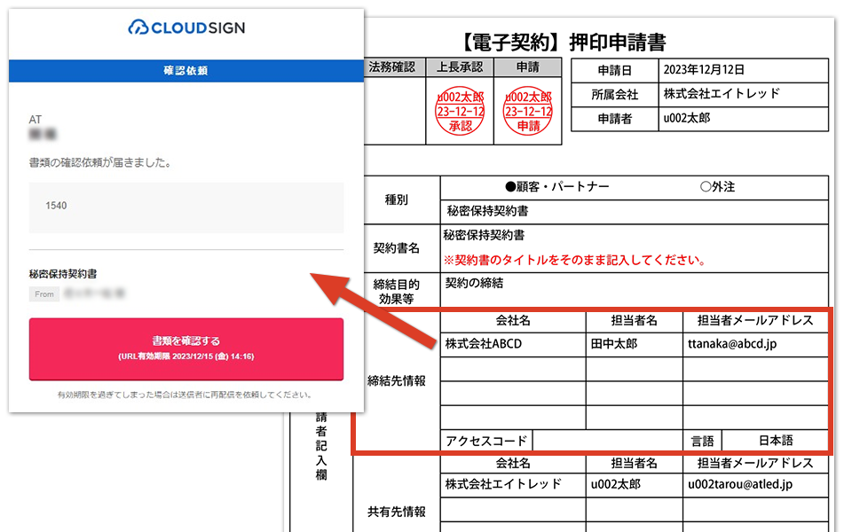Click the gray From badge
The width and height of the screenshot is (852, 532).
coord(44,294)
